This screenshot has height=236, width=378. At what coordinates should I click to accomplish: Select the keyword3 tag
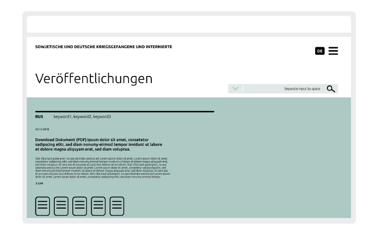[102, 117]
